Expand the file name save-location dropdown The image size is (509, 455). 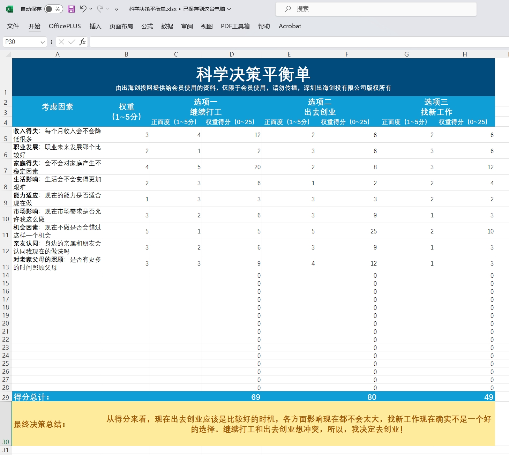(229, 9)
